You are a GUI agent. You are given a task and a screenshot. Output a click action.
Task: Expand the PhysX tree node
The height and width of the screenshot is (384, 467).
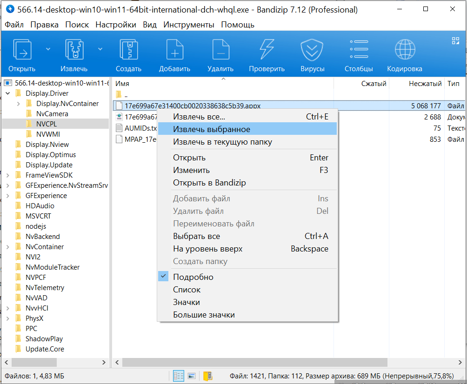pyautogui.click(x=8, y=318)
